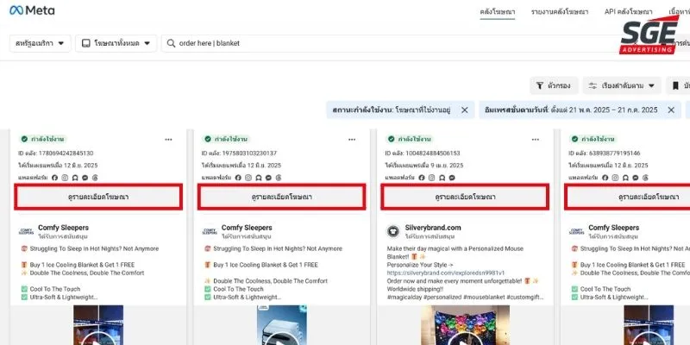
Task: Play Silverybrand mouse blanket video thumbnail
Action: [465, 325]
